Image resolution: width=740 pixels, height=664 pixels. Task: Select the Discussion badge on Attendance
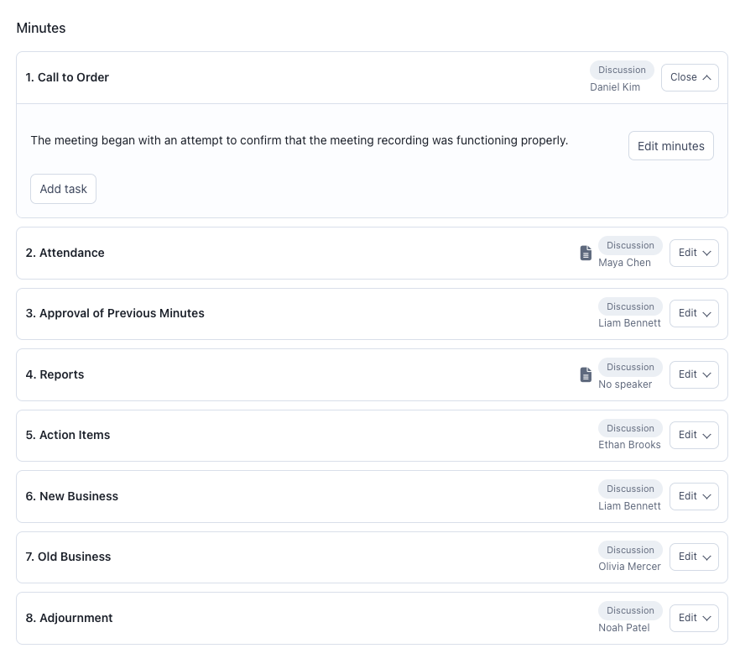coord(630,246)
